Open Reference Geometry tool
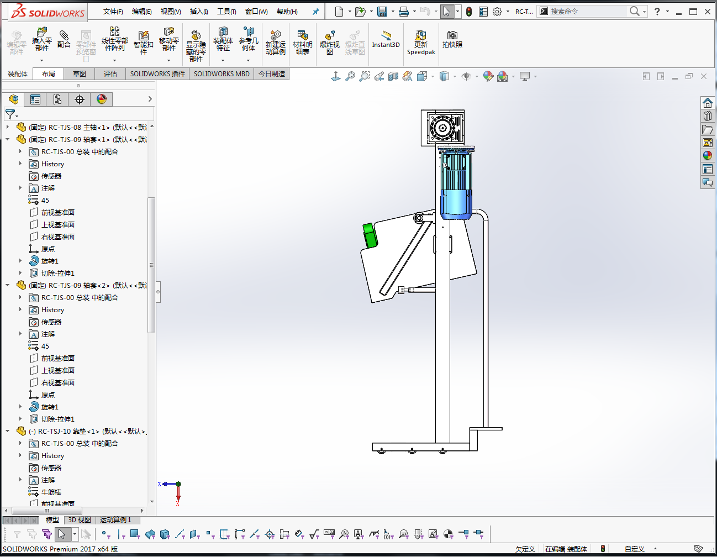The width and height of the screenshot is (717, 557). [249, 40]
